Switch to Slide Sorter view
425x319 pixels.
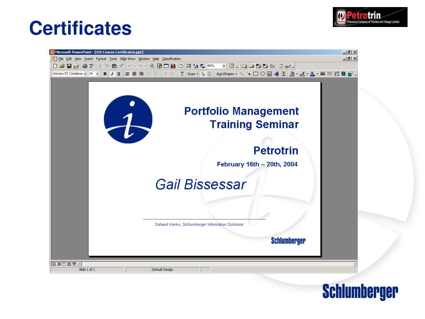click(x=69, y=264)
